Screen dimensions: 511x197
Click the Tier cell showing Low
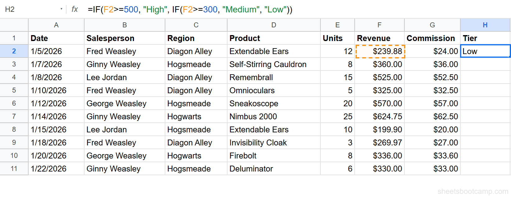point(485,51)
